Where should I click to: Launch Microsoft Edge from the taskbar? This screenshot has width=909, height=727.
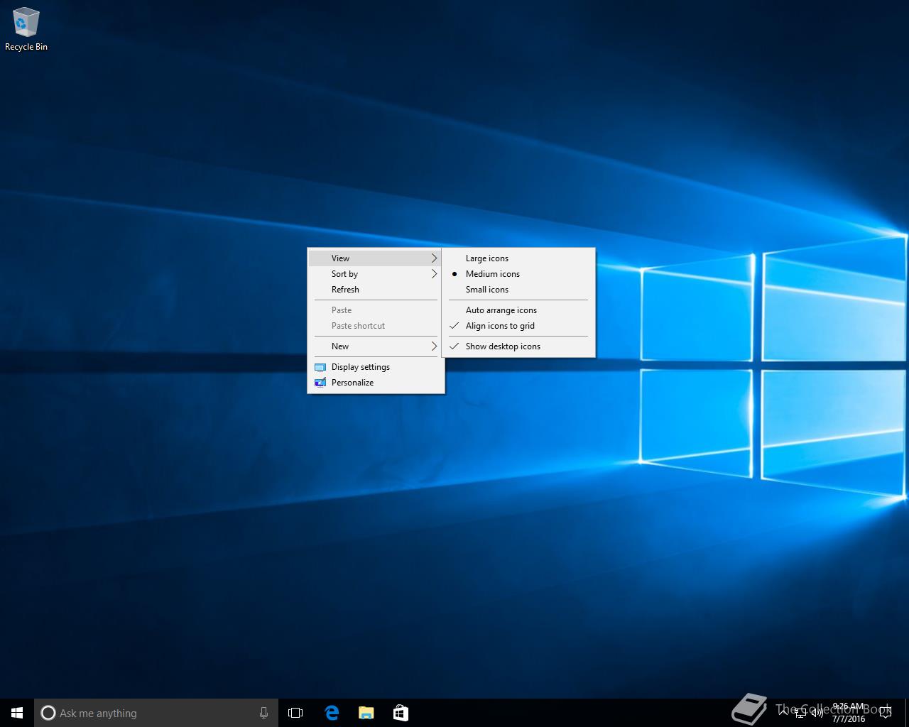[x=331, y=713]
